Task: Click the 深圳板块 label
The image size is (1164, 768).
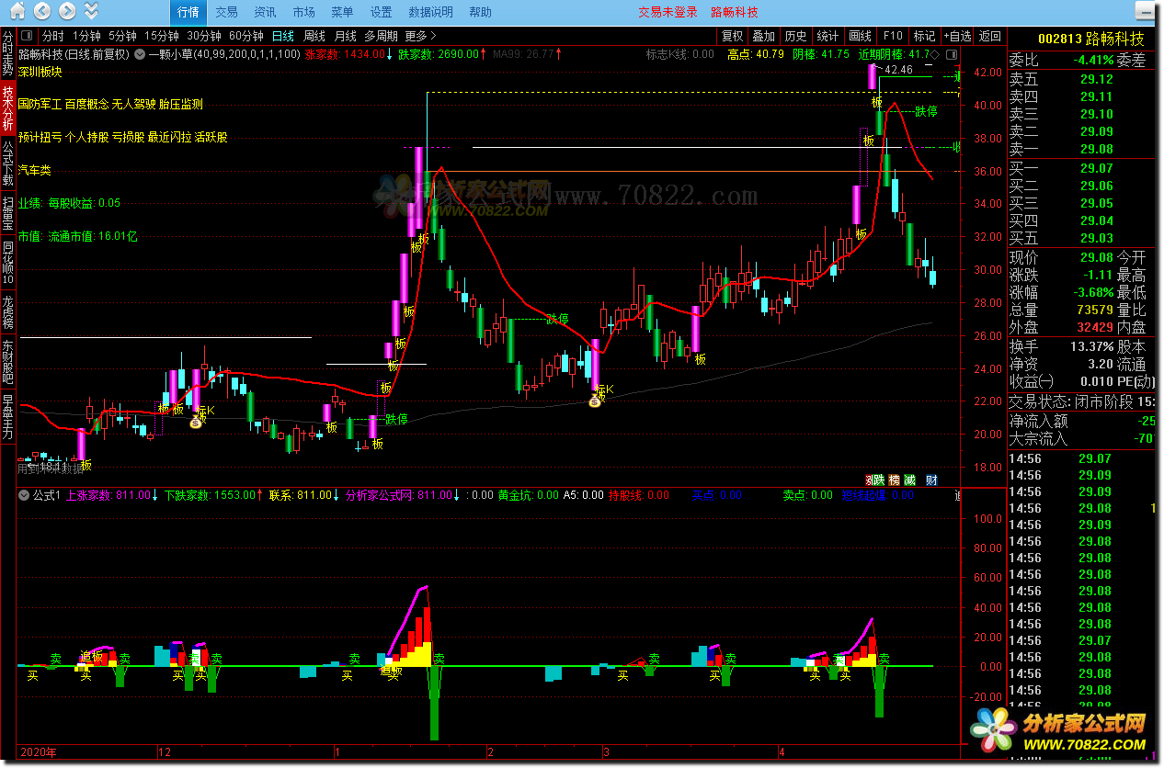Action: 40,71
